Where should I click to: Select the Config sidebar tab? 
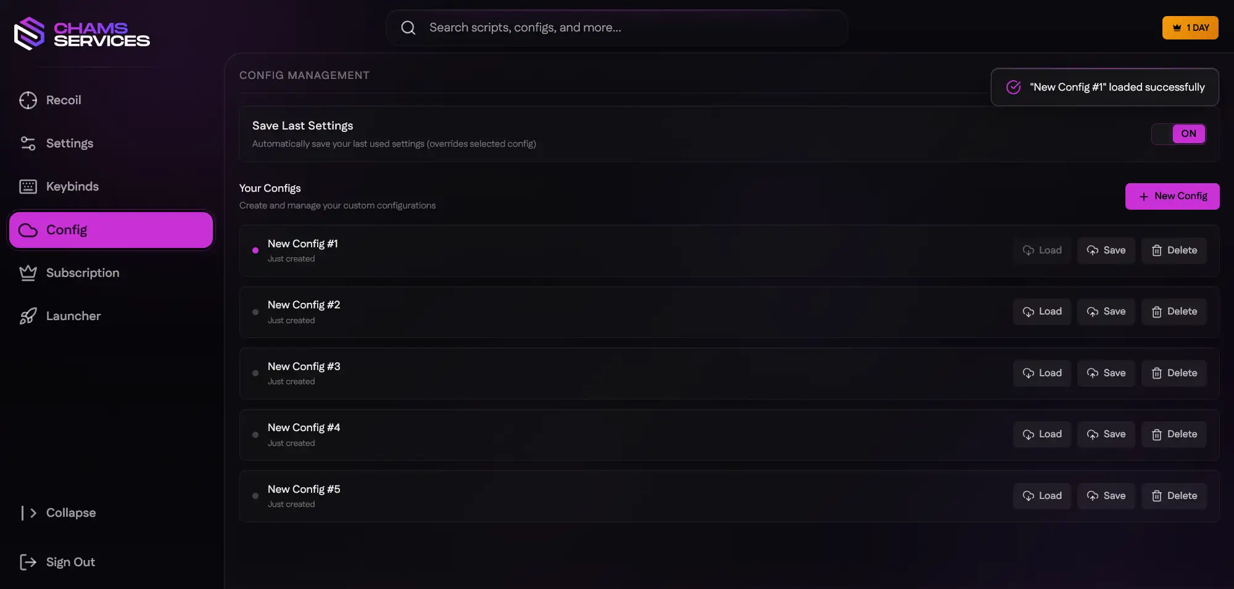click(111, 230)
